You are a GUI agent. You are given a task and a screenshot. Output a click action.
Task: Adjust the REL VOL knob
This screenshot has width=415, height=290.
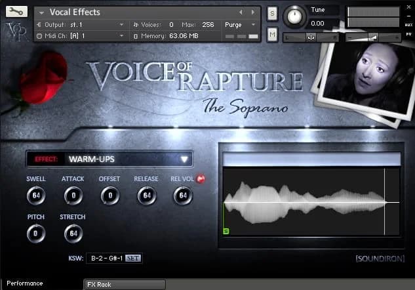click(x=183, y=196)
